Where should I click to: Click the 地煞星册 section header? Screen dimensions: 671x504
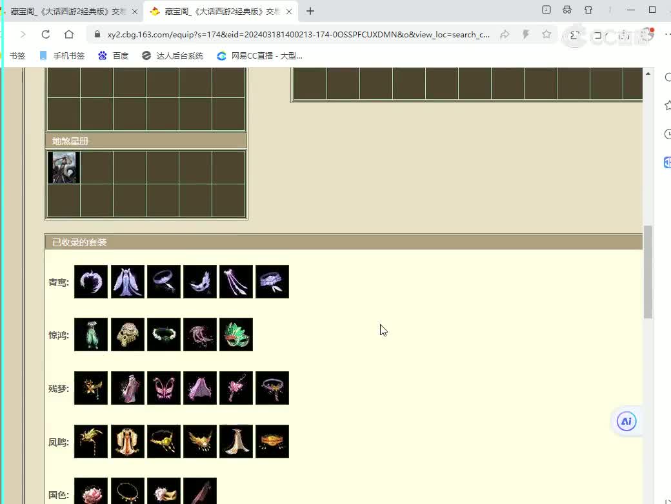click(146, 141)
